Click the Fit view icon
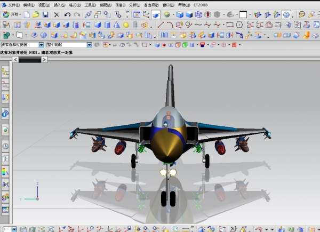Screen dimensions: 320x232 tap(137, 14)
